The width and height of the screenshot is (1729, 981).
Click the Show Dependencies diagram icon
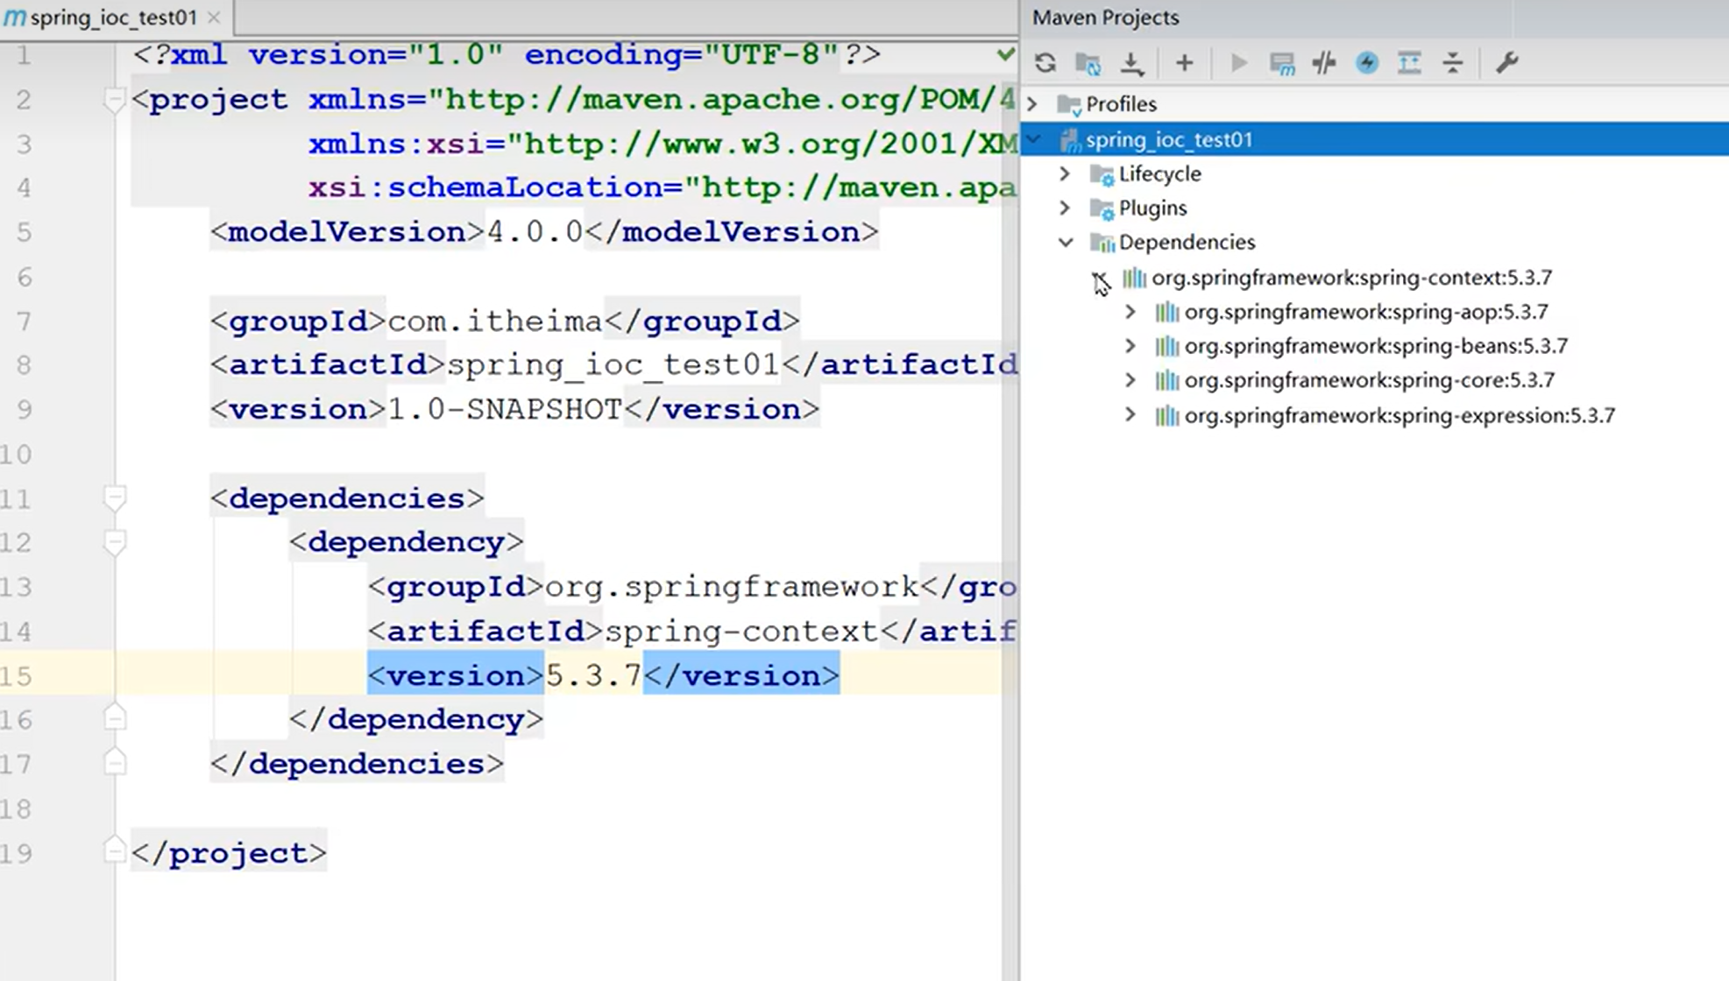[x=1409, y=63]
